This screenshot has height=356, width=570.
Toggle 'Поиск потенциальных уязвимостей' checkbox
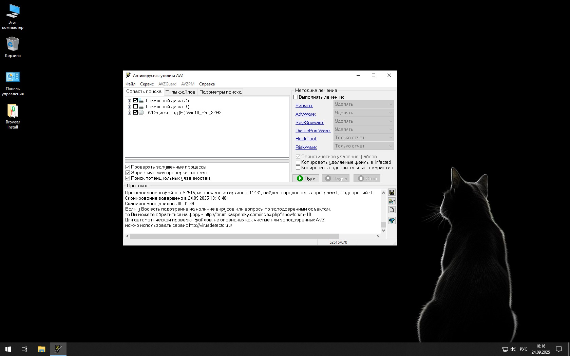tap(128, 178)
